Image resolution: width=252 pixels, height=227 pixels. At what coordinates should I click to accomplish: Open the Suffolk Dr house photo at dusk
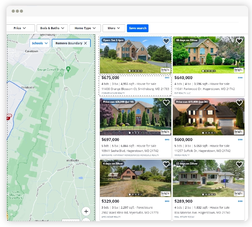point(209,117)
